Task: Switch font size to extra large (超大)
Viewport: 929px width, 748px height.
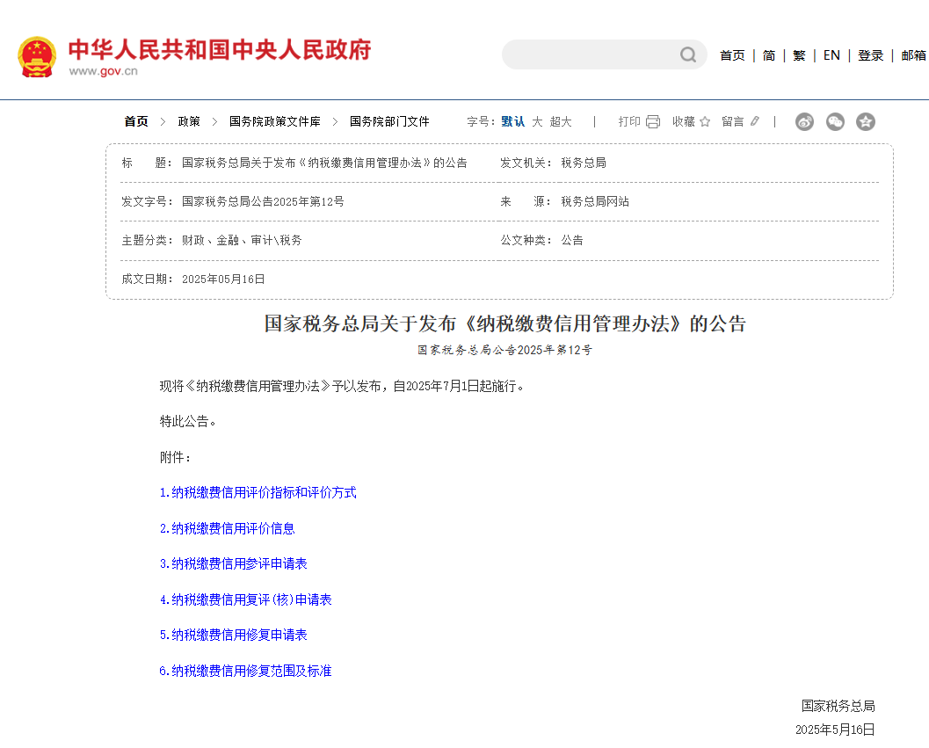Action: tap(561, 122)
